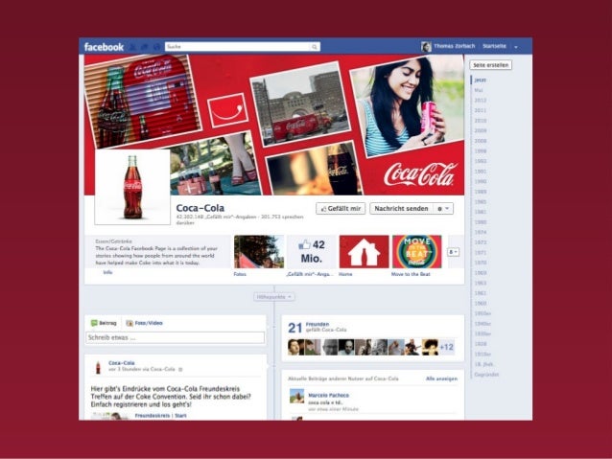Screen dimensions: 612x459
Task: Click Alle anzeigen link
Action: (x=441, y=379)
